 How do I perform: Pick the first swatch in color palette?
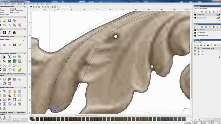[37, 119]
